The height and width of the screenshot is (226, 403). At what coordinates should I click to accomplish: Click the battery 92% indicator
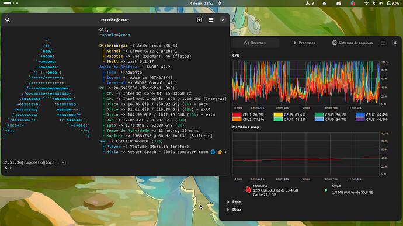(x=393, y=3)
